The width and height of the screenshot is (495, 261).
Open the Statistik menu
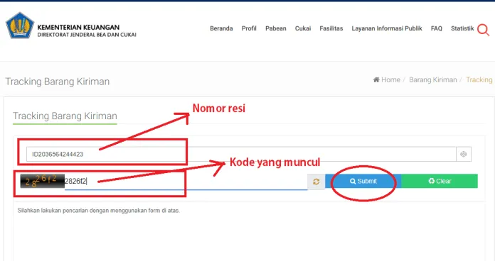coord(462,28)
